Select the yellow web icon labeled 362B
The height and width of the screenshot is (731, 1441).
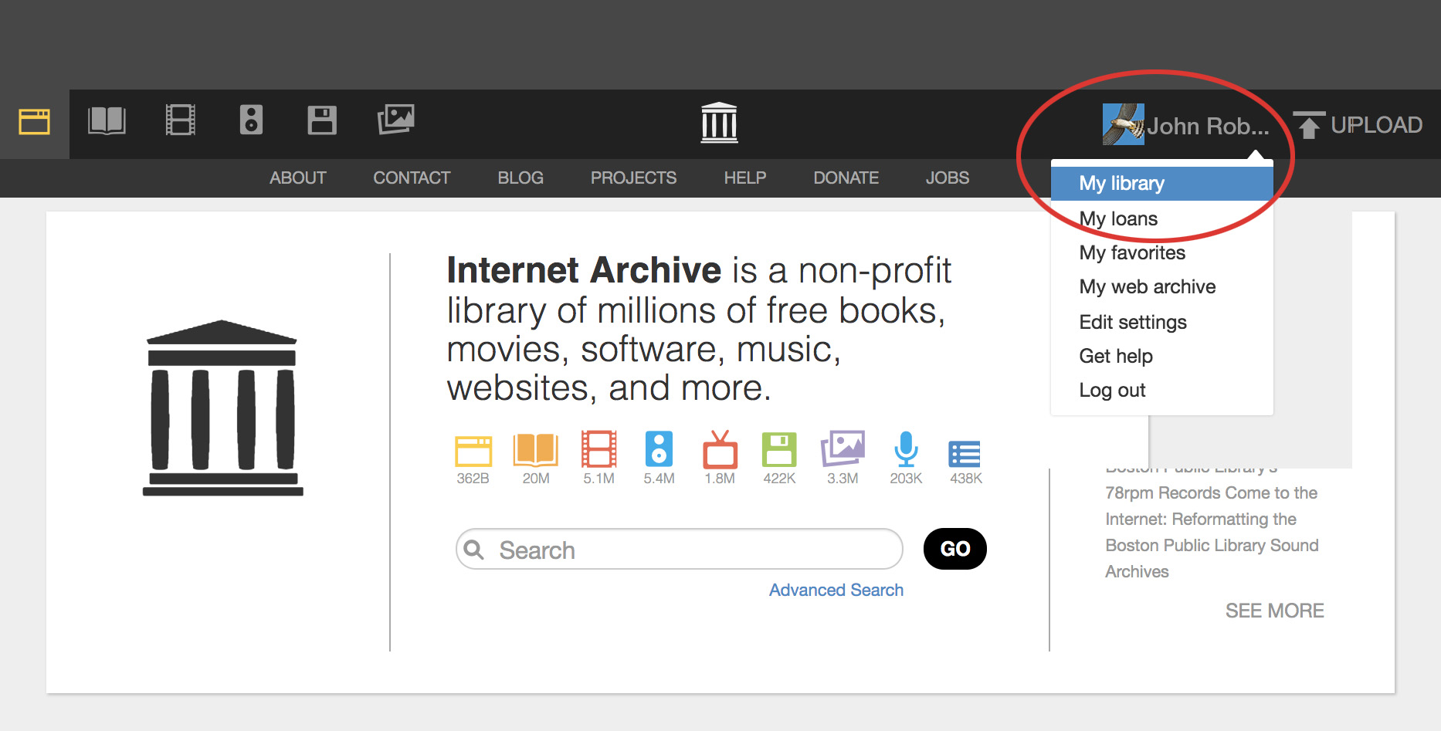click(473, 452)
